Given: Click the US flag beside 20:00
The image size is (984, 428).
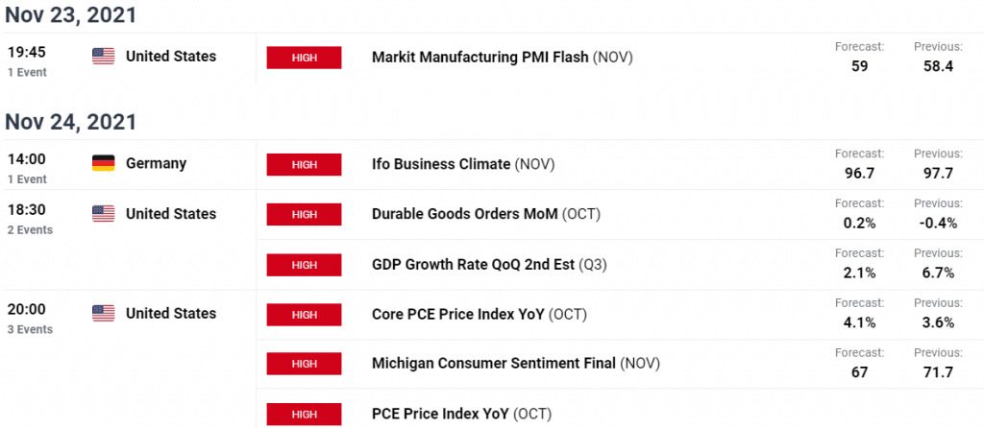Looking at the screenshot, I should pos(104,314).
